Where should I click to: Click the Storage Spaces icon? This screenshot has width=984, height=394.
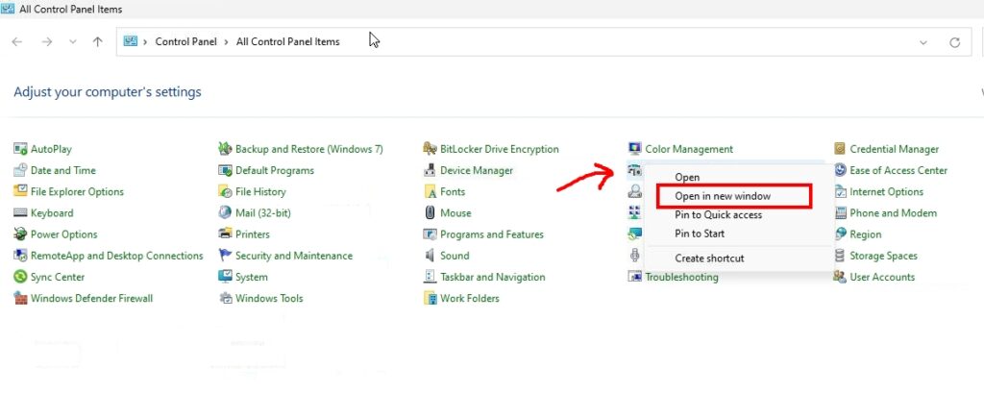(840, 256)
